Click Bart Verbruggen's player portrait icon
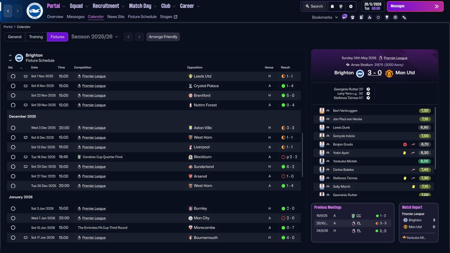The height and width of the screenshot is (253, 450). coord(322,111)
